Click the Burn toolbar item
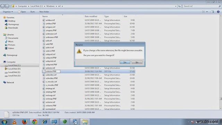 tap(32, 12)
